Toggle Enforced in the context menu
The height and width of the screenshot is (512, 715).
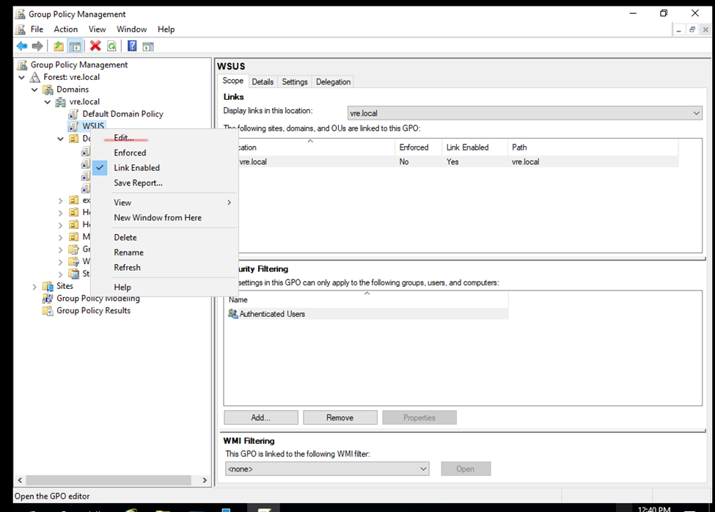[130, 153]
